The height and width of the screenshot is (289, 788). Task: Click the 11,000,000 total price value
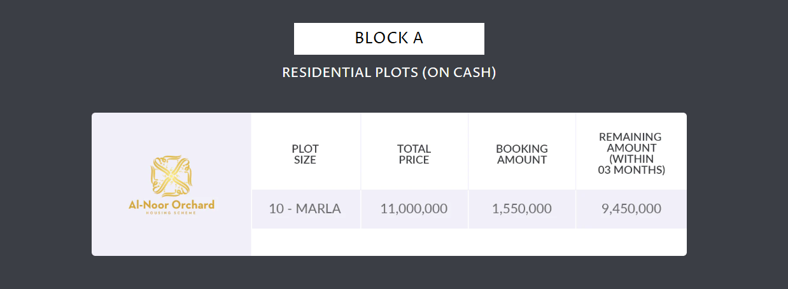click(x=414, y=209)
